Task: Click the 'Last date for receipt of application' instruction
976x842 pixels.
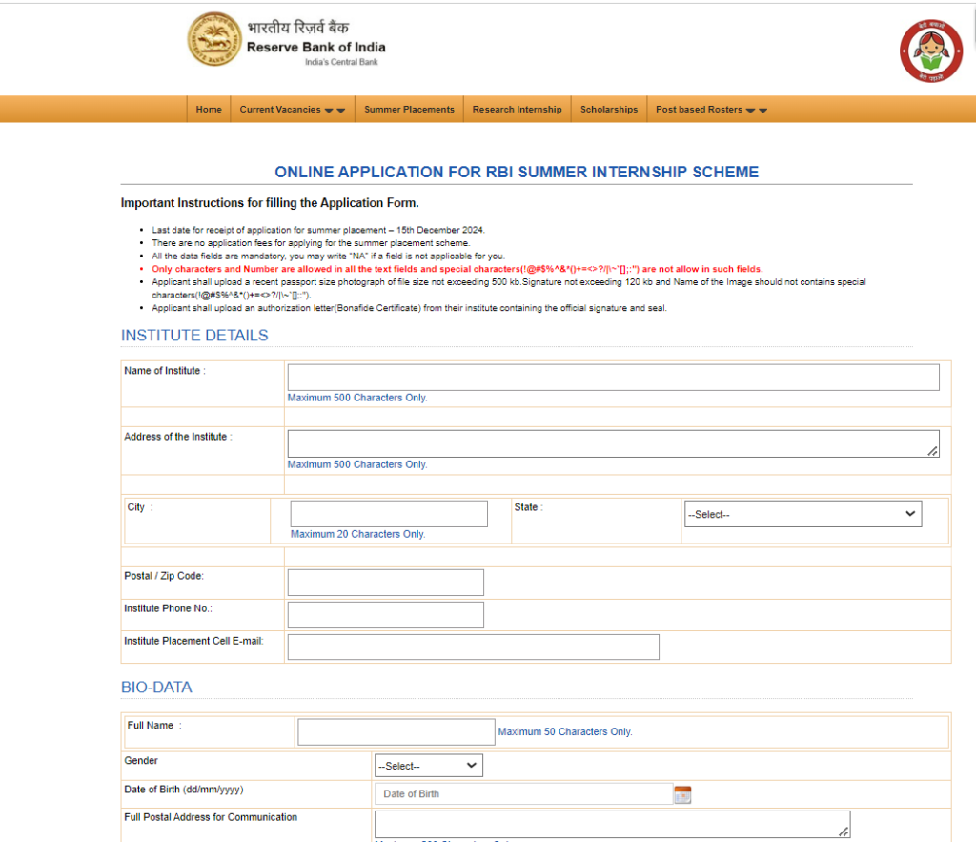Action: click(318, 230)
